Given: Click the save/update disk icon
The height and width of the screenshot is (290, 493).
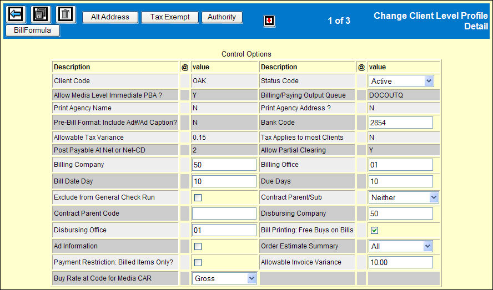Looking at the screenshot, I should (x=41, y=14).
